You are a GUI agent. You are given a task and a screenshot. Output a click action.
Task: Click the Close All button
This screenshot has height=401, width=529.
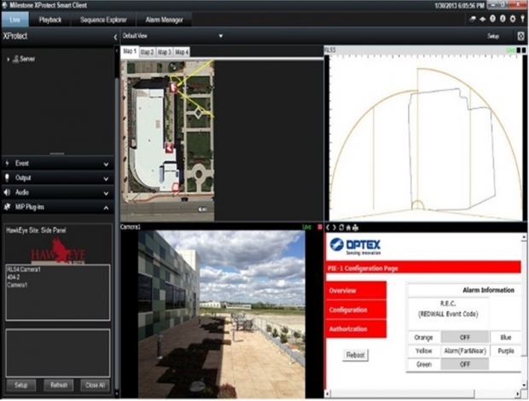pos(96,385)
